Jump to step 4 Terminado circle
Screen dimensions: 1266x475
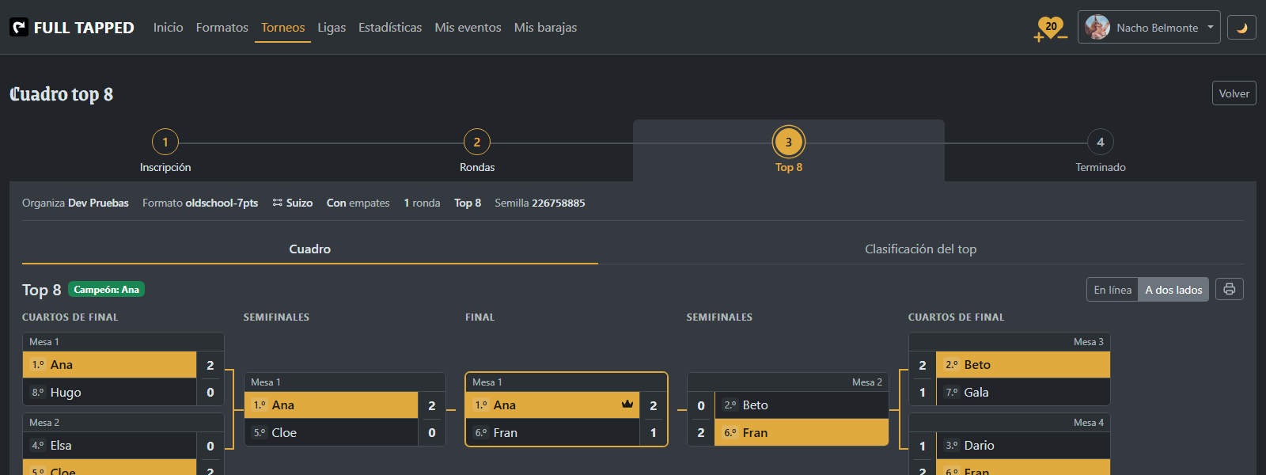click(1101, 142)
